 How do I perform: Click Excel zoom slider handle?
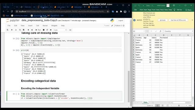[179, 105]
